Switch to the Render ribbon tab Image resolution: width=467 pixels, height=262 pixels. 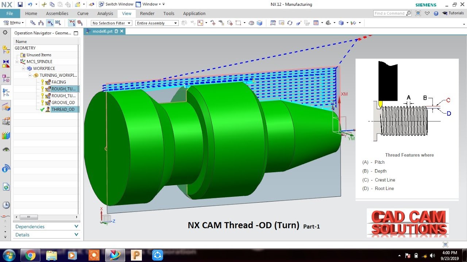point(147,13)
